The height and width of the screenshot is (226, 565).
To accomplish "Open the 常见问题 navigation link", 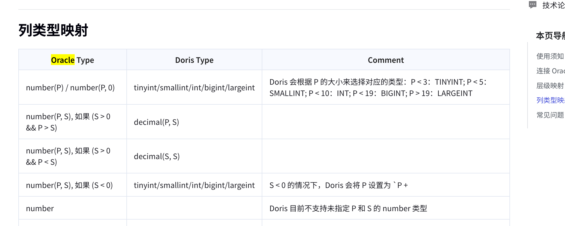I will point(550,115).
